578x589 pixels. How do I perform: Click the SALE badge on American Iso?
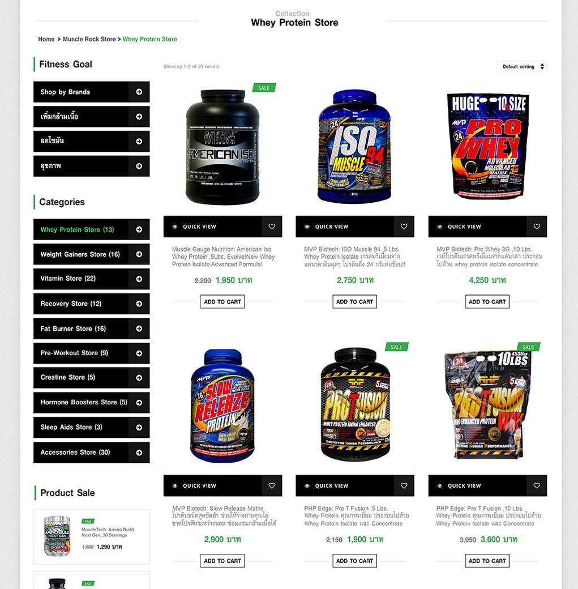(264, 88)
